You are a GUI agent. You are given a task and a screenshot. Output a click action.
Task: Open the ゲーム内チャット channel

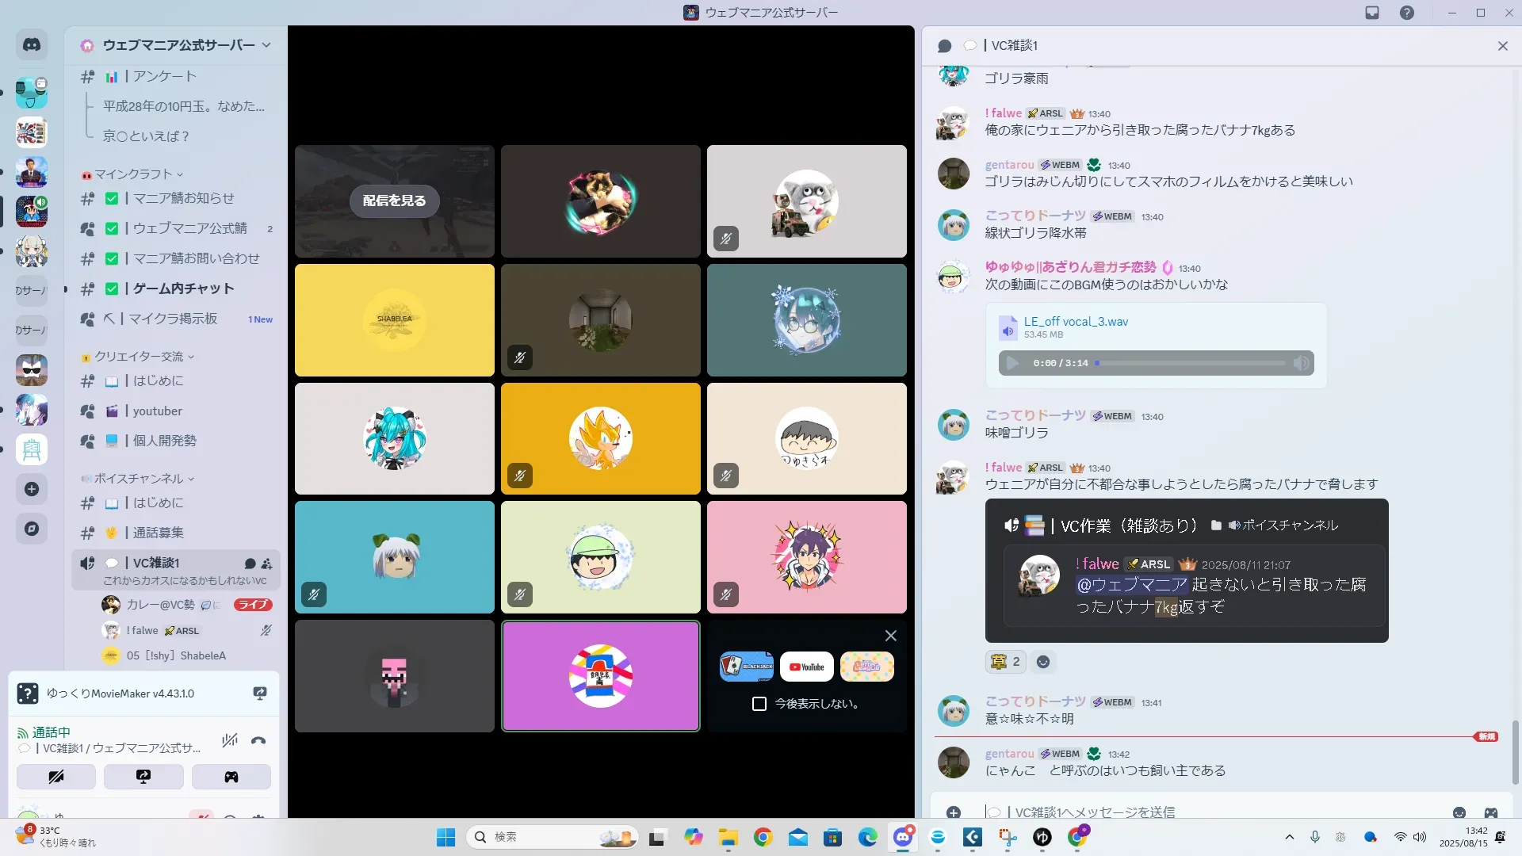pyautogui.click(x=183, y=289)
